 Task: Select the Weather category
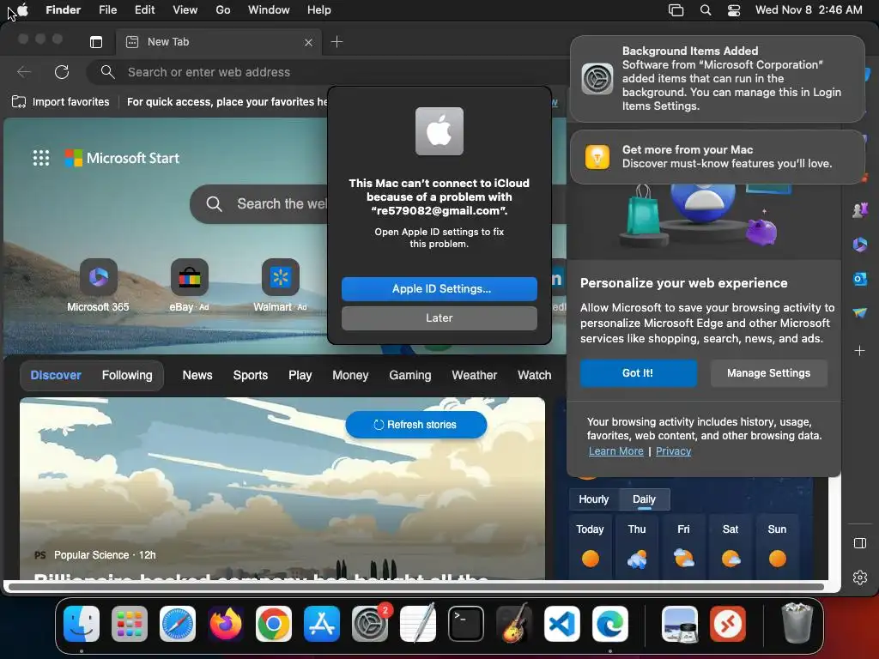point(474,375)
